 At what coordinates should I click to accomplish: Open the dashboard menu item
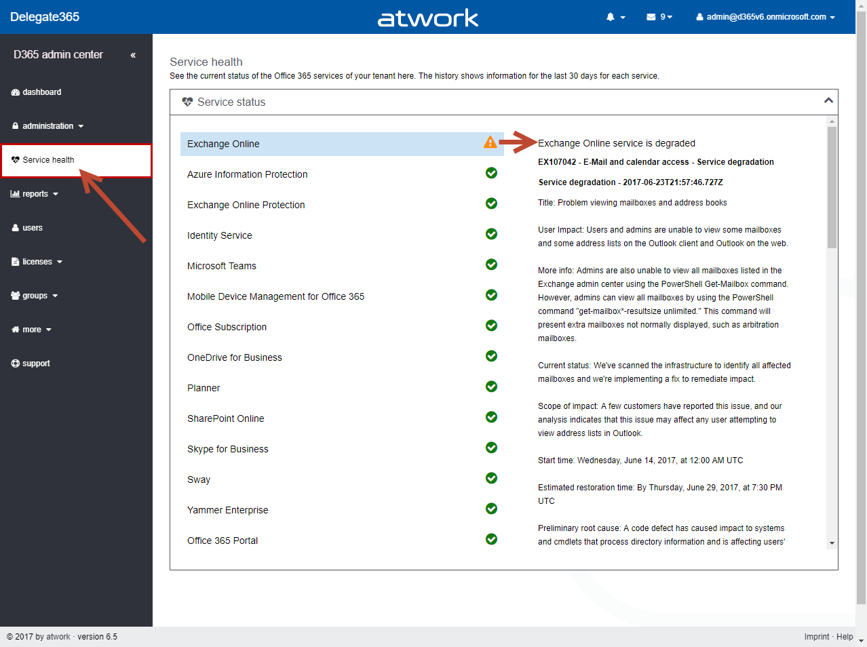click(41, 92)
